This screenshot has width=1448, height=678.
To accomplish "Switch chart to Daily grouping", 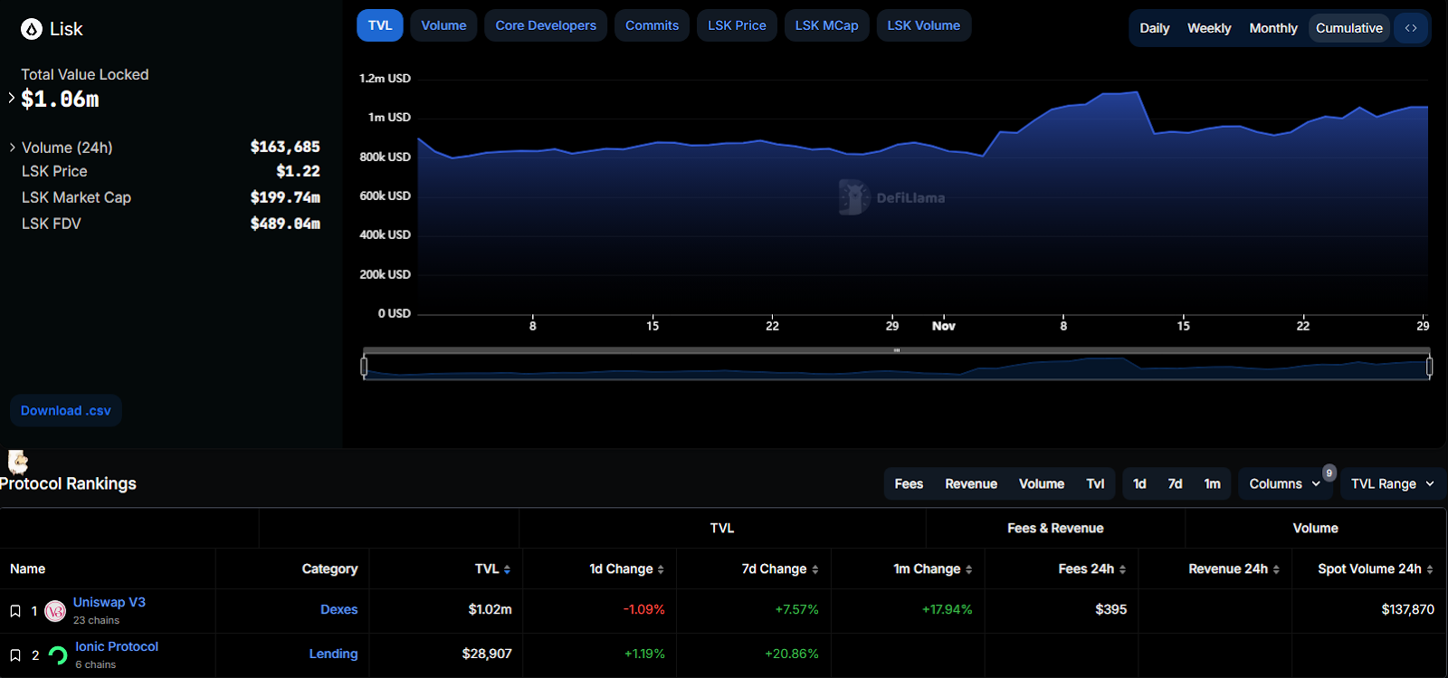I will [x=1154, y=28].
